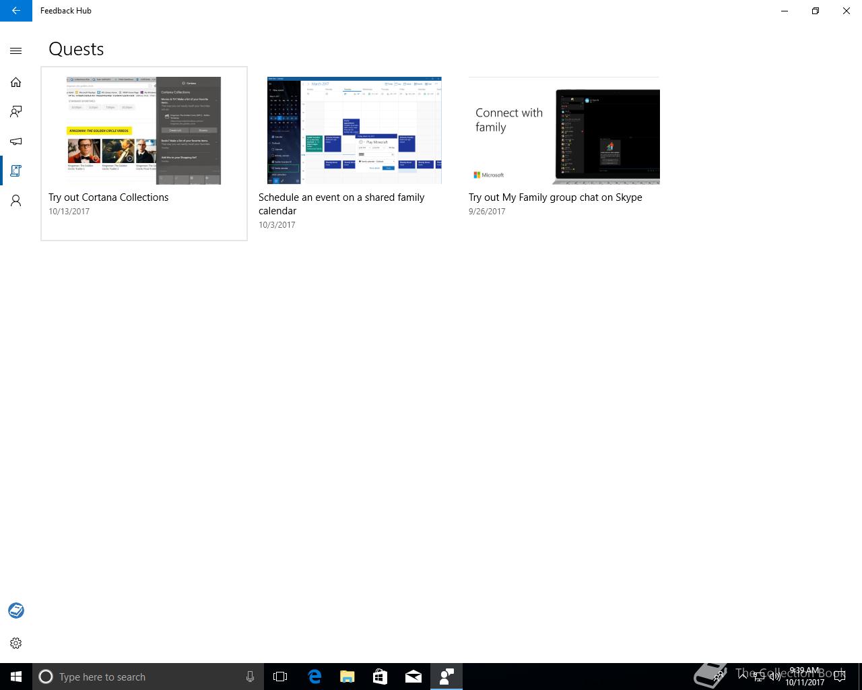Open the Connect with family Skype thumbnail

point(564,131)
